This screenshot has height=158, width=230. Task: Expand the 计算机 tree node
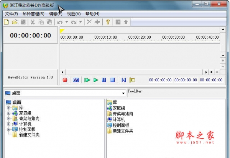click(x=8, y=124)
